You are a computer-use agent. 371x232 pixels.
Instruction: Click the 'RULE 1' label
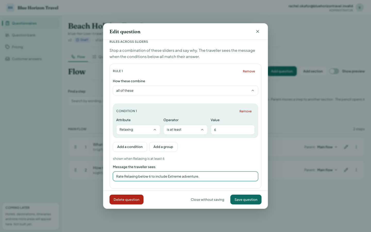[118, 71]
